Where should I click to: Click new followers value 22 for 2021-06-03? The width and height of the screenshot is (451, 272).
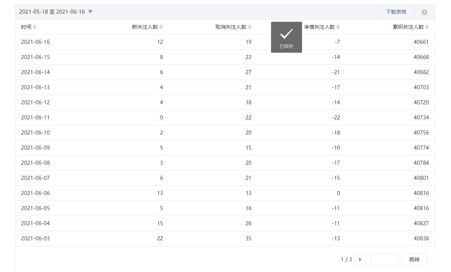(160, 238)
